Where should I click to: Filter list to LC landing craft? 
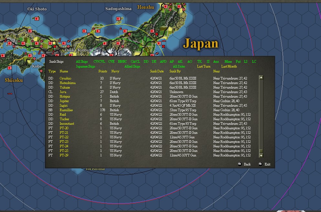(254, 61)
